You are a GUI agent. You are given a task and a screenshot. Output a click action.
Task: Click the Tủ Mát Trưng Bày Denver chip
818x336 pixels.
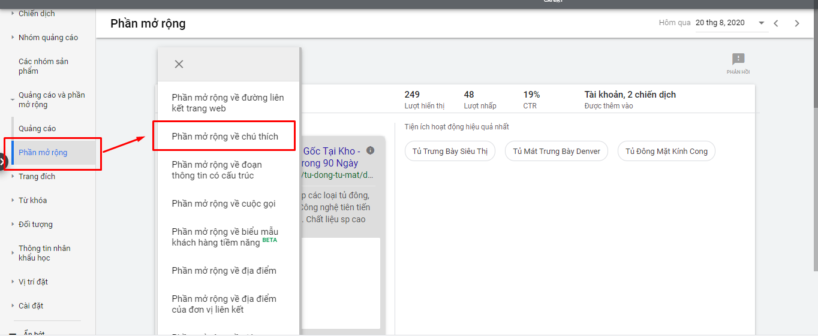coord(557,151)
